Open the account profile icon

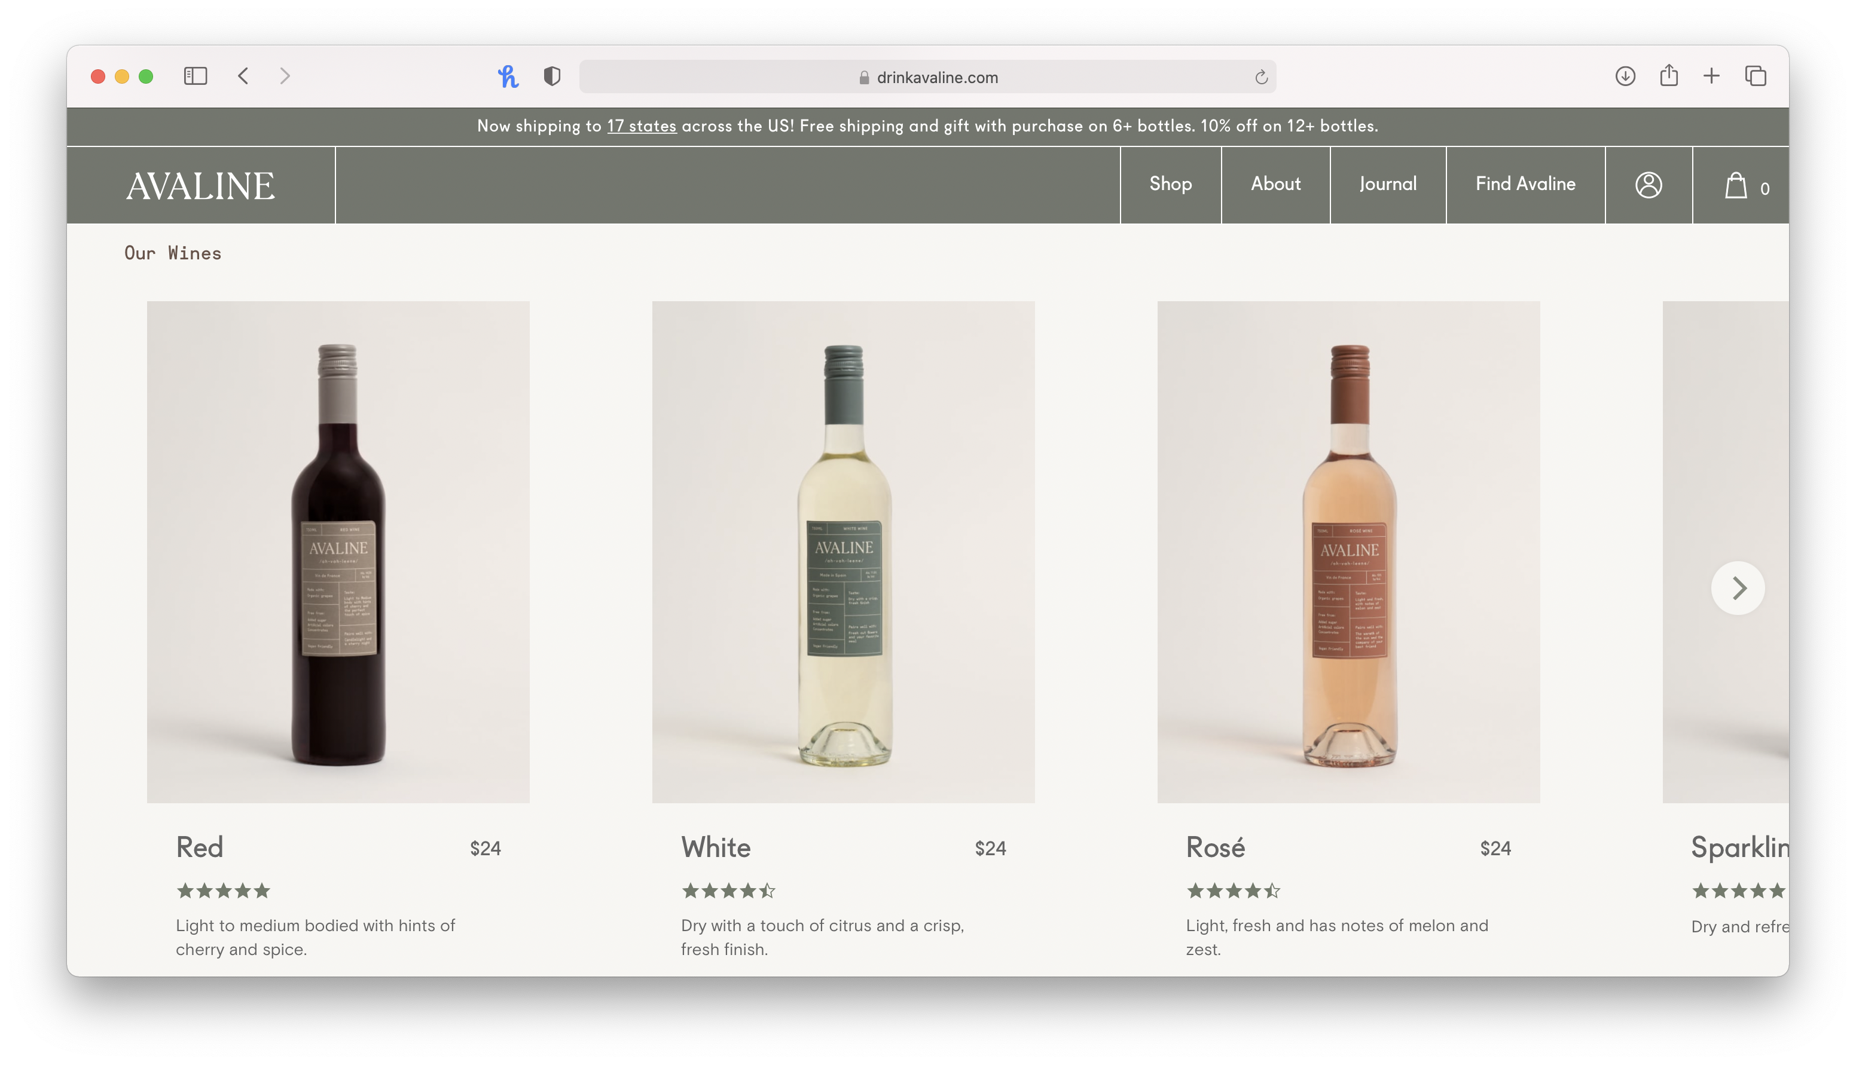tap(1649, 185)
